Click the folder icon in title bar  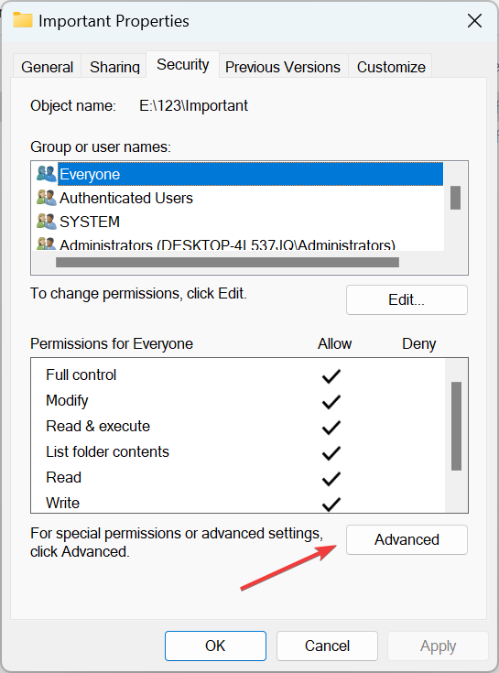23,20
